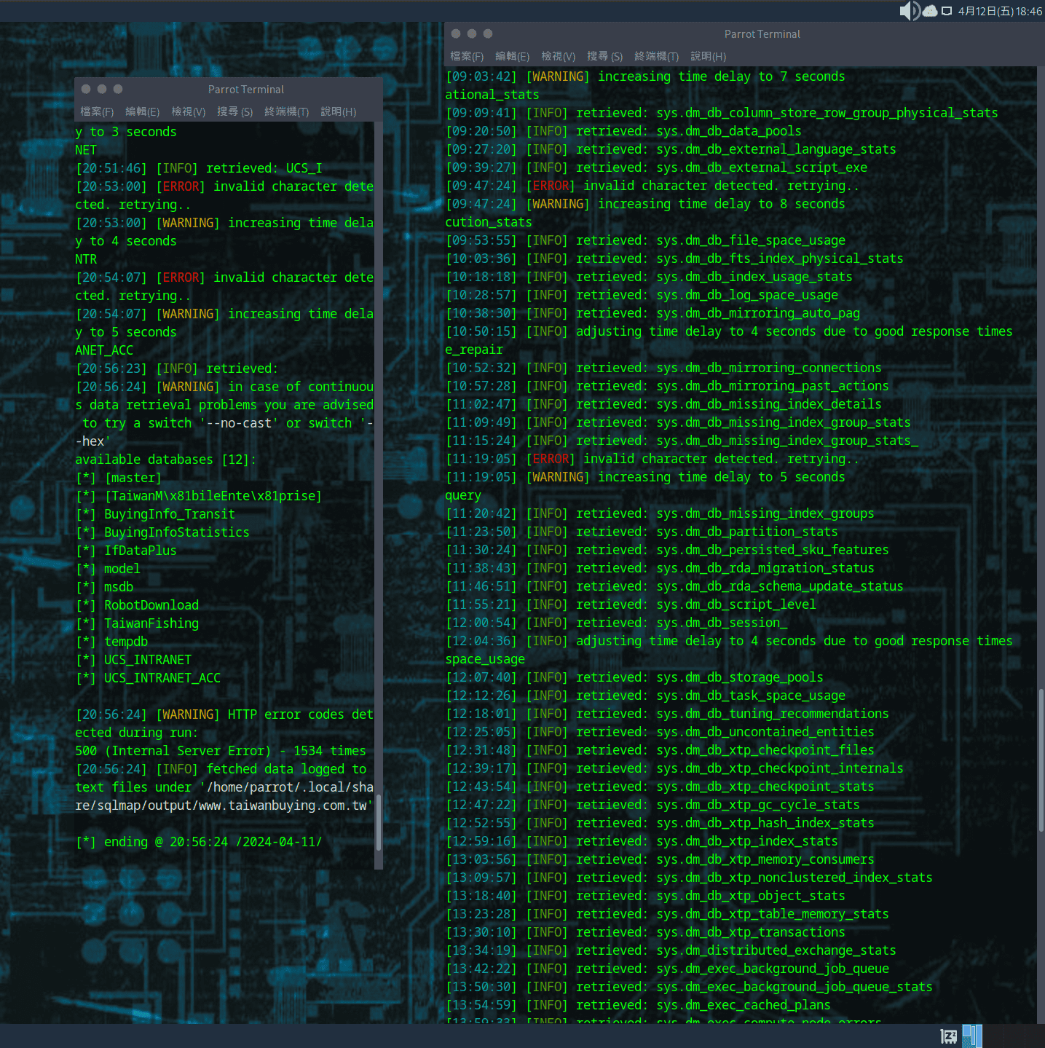Click the [master] database entry
The image size is (1045, 1048).
pyautogui.click(x=118, y=478)
